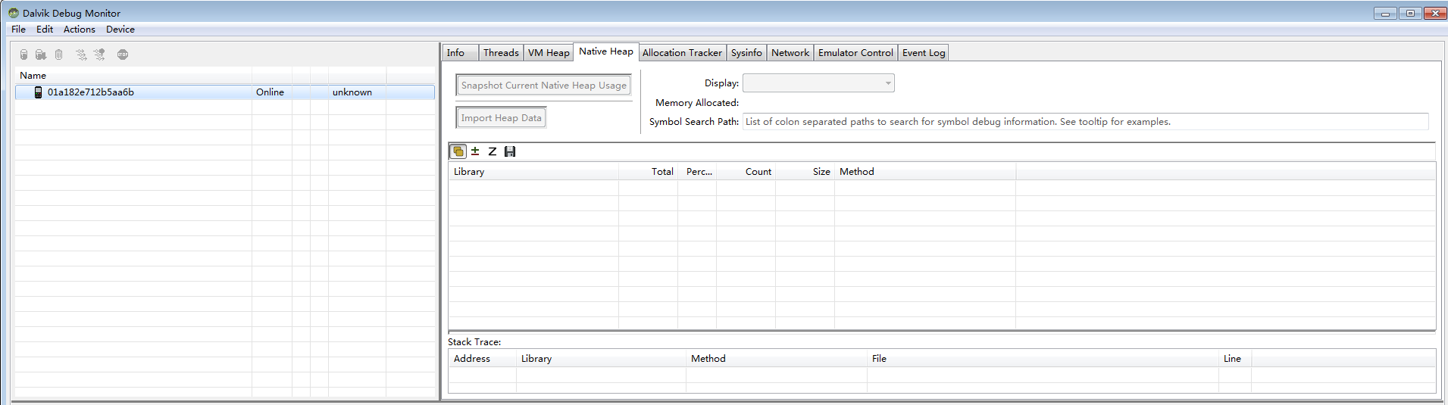Click the Cause GC trash icon

(x=58, y=55)
